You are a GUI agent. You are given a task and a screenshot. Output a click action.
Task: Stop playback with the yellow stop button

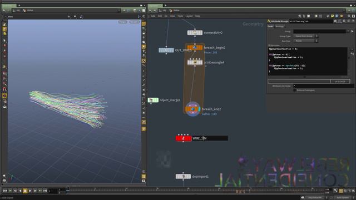[x=25, y=191]
